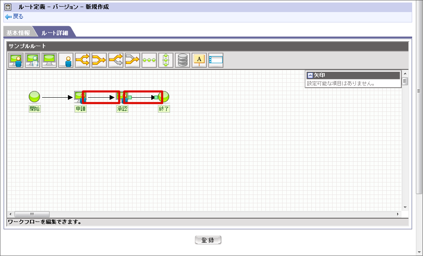
Task: Collapse the 矢印 properties panel
Action: click(310, 76)
